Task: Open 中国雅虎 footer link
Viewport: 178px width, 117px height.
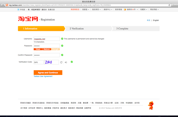Action: pos(129,103)
